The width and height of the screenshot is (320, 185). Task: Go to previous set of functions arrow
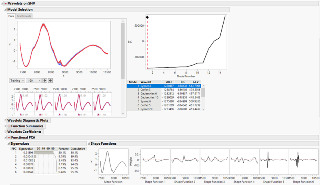(45, 81)
